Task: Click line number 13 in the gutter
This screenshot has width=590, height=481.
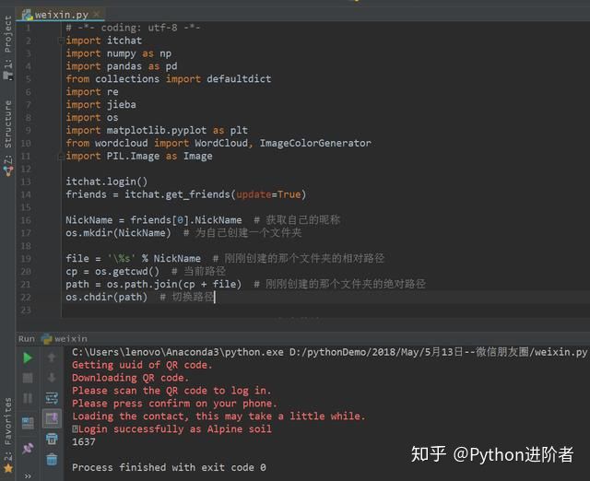Action: [26, 182]
